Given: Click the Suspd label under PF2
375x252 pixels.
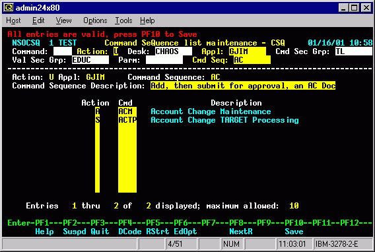Looking at the screenshot, I should point(75,232).
